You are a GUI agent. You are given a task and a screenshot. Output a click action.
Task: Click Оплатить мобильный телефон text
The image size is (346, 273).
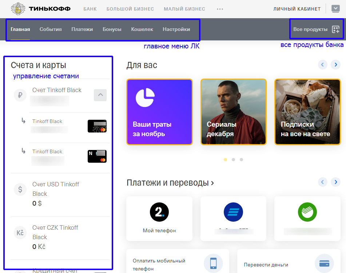click(x=159, y=265)
